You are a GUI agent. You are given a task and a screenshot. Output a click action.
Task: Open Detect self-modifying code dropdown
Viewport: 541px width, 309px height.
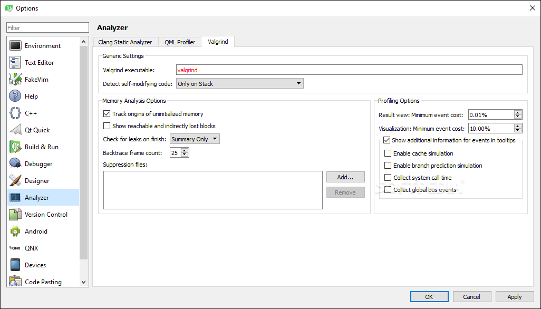(240, 83)
